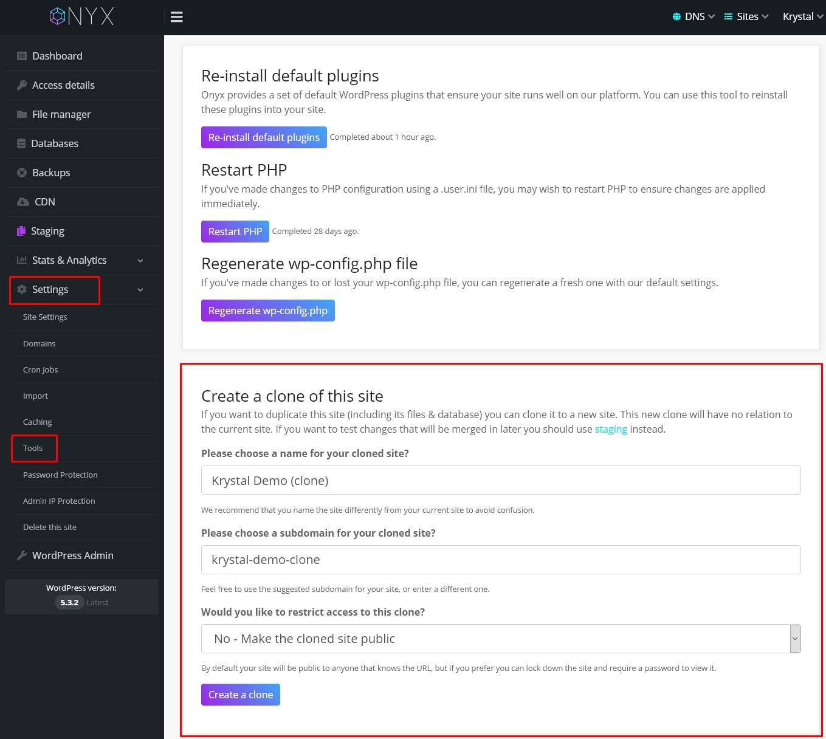This screenshot has height=739, width=826.
Task: Click the Stats & Analytics label
Action: pos(69,260)
